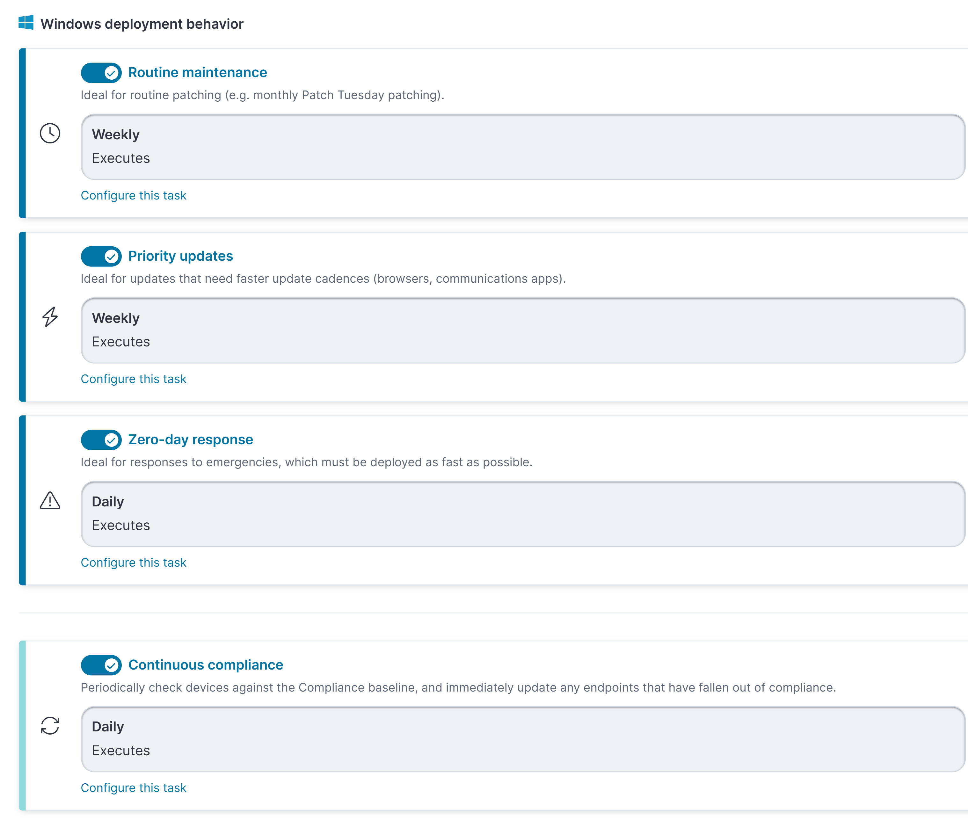This screenshot has height=827, width=968.
Task: Click the Zero-day response heading text
Action: tap(190, 439)
